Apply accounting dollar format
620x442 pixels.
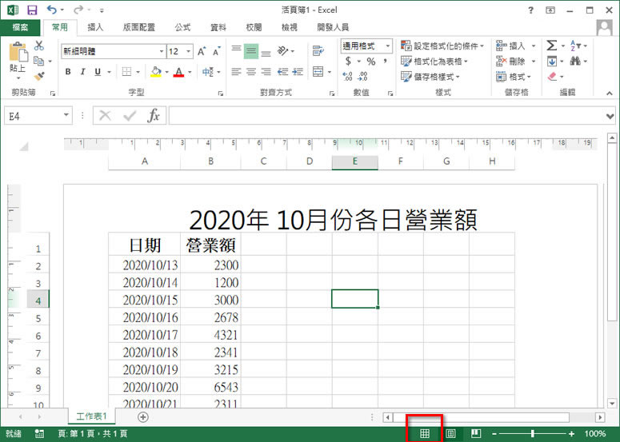(348, 62)
